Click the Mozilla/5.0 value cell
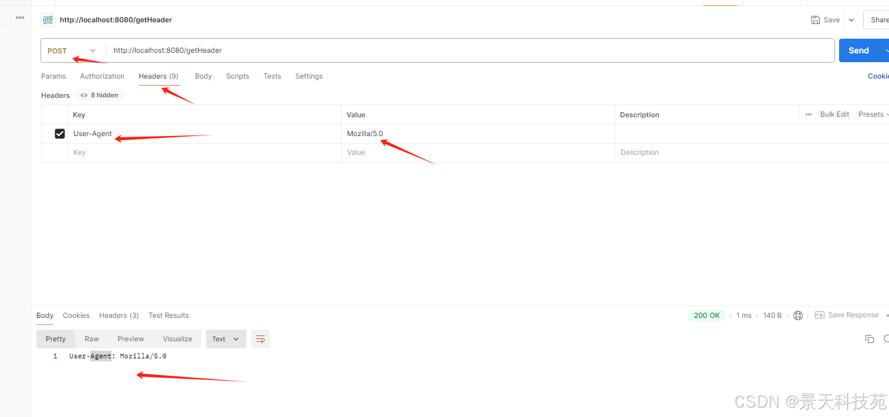This screenshot has width=889, height=417. tap(478, 134)
